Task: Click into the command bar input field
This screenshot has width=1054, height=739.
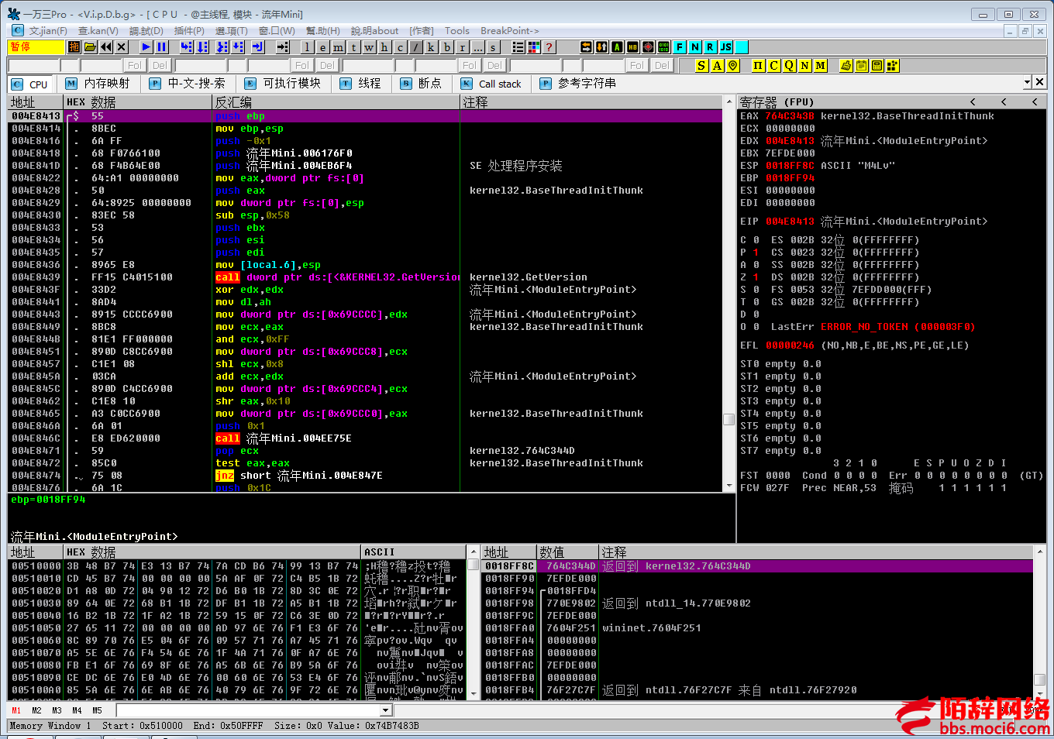Action: (x=248, y=710)
